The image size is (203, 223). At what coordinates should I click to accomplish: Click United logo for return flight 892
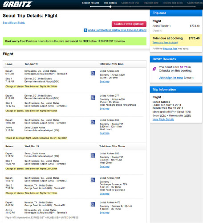pos(93,156)
